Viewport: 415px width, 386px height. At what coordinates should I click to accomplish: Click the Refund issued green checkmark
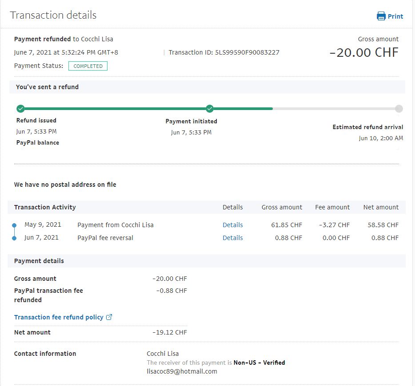[x=20, y=109]
